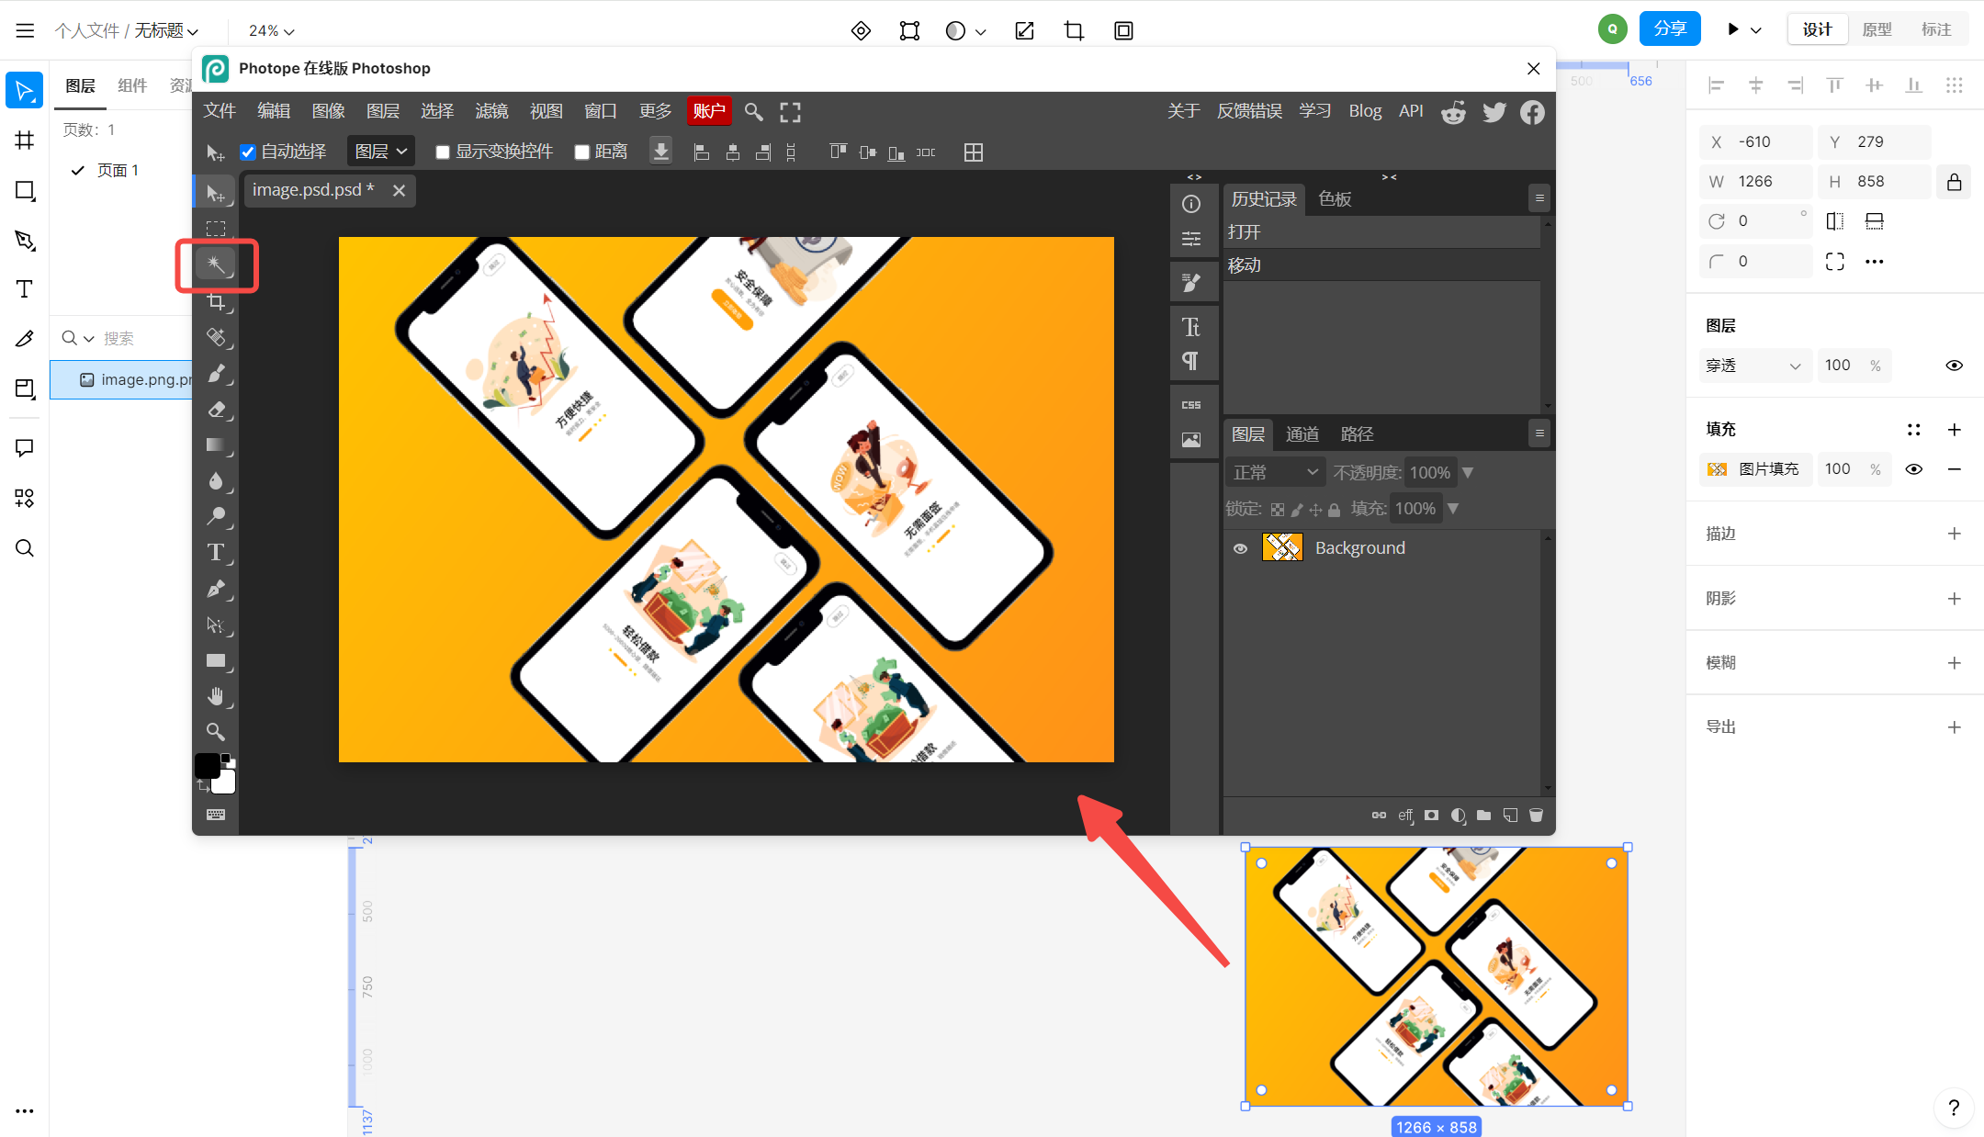
Task: Open comment tool in outer left sidebar
Action: (x=25, y=448)
